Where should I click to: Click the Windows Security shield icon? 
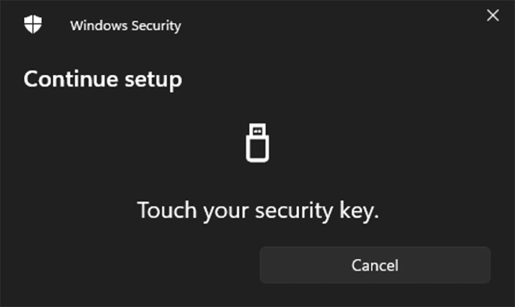tap(33, 25)
